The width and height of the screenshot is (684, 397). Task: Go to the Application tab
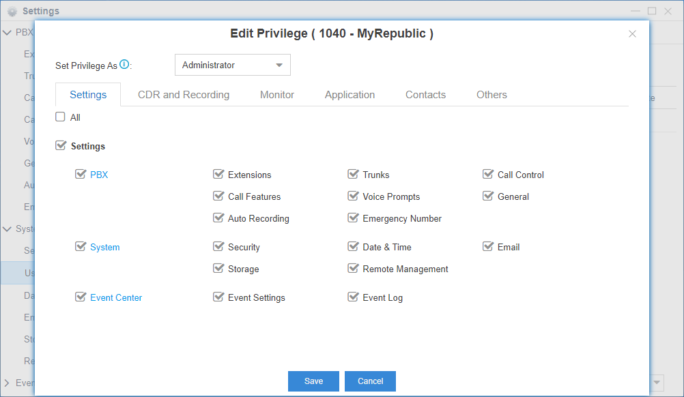pos(350,95)
